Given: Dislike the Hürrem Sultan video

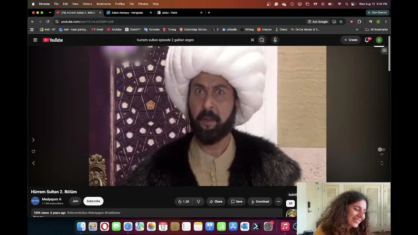Looking at the screenshot, I should [199, 201].
